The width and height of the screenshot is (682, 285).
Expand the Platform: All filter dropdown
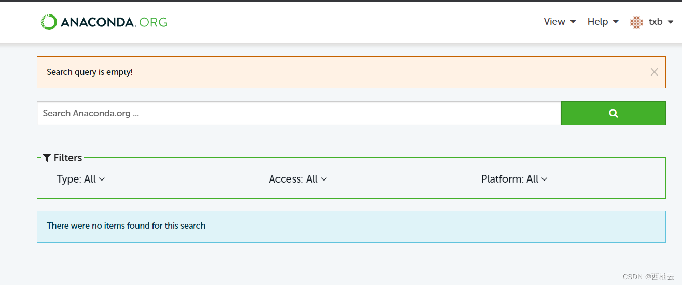click(514, 179)
